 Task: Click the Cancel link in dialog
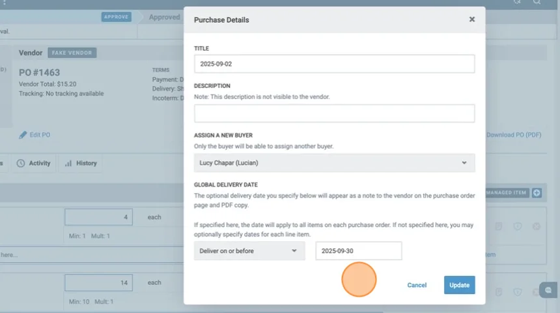click(417, 285)
